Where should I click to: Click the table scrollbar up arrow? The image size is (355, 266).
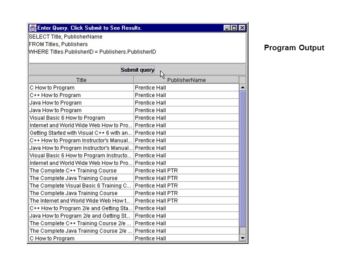click(x=243, y=88)
